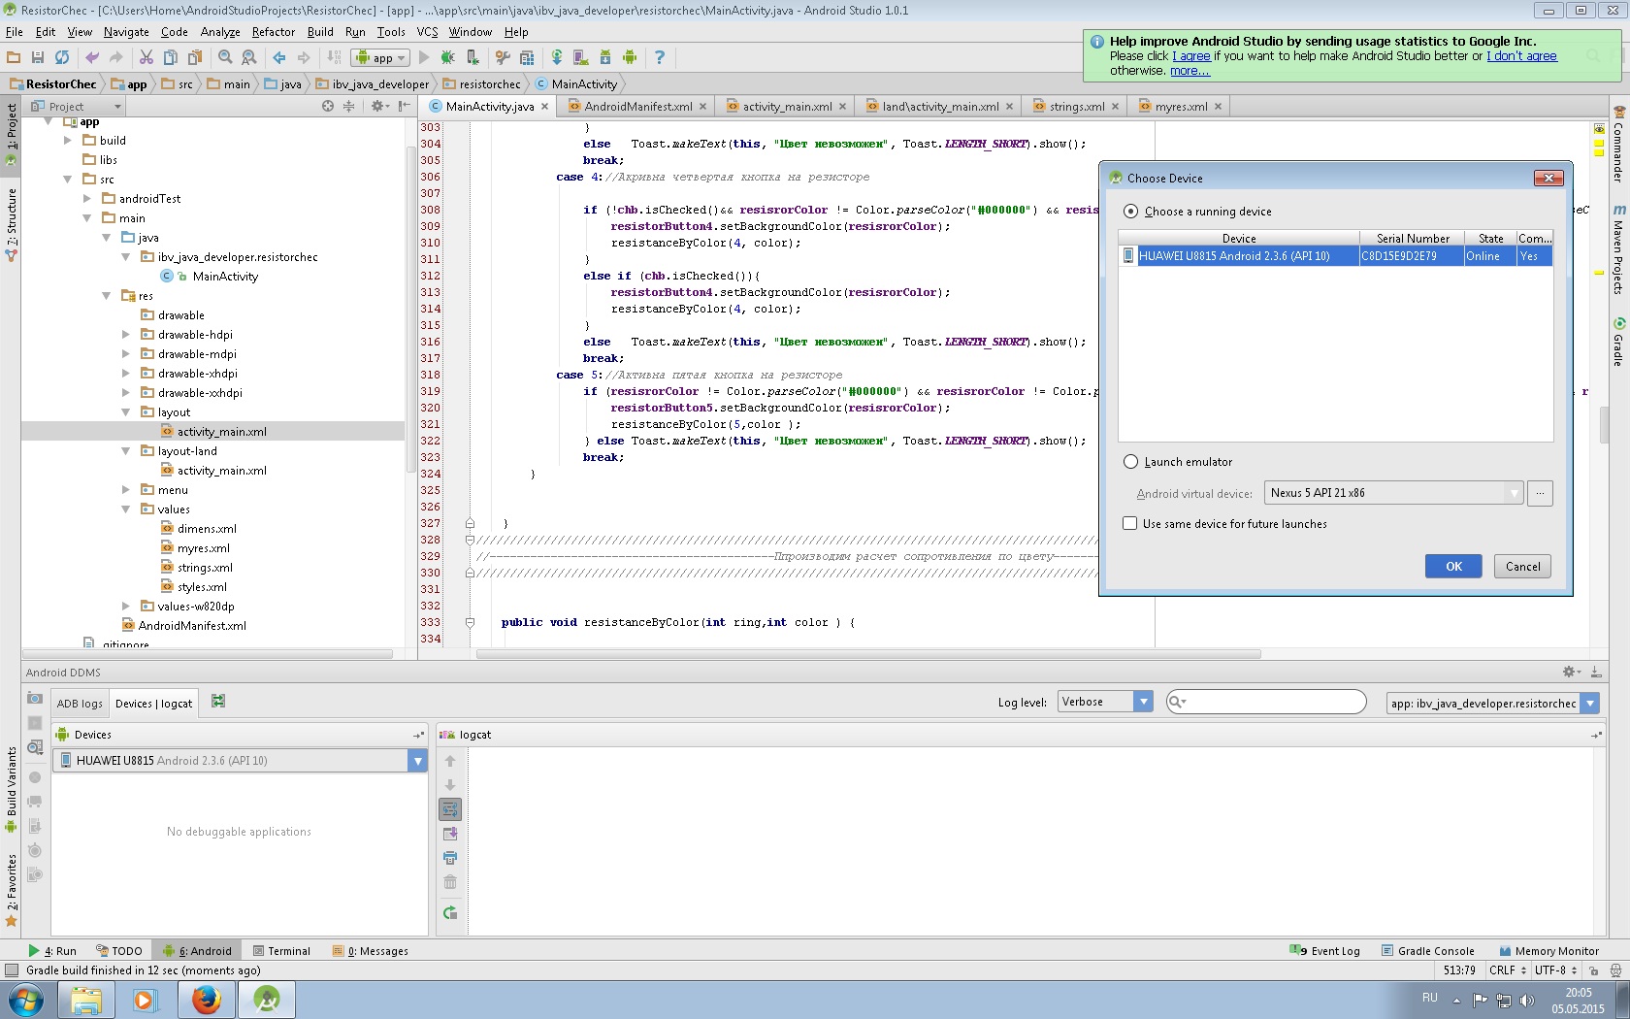Navigate back with the blue left arrow
The height and width of the screenshot is (1019, 1630).
(279, 57)
